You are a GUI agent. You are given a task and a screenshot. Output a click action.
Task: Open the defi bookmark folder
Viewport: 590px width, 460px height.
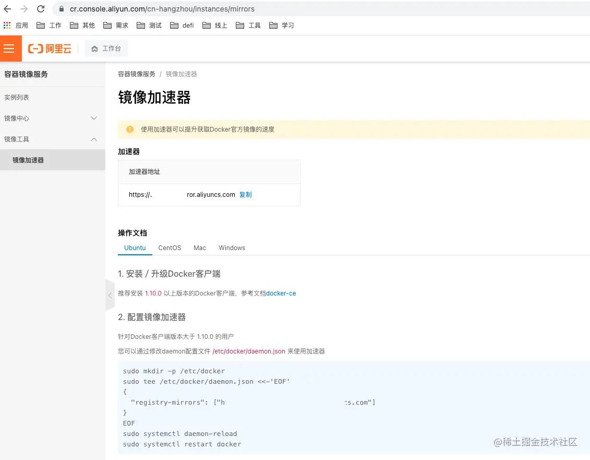(x=182, y=25)
